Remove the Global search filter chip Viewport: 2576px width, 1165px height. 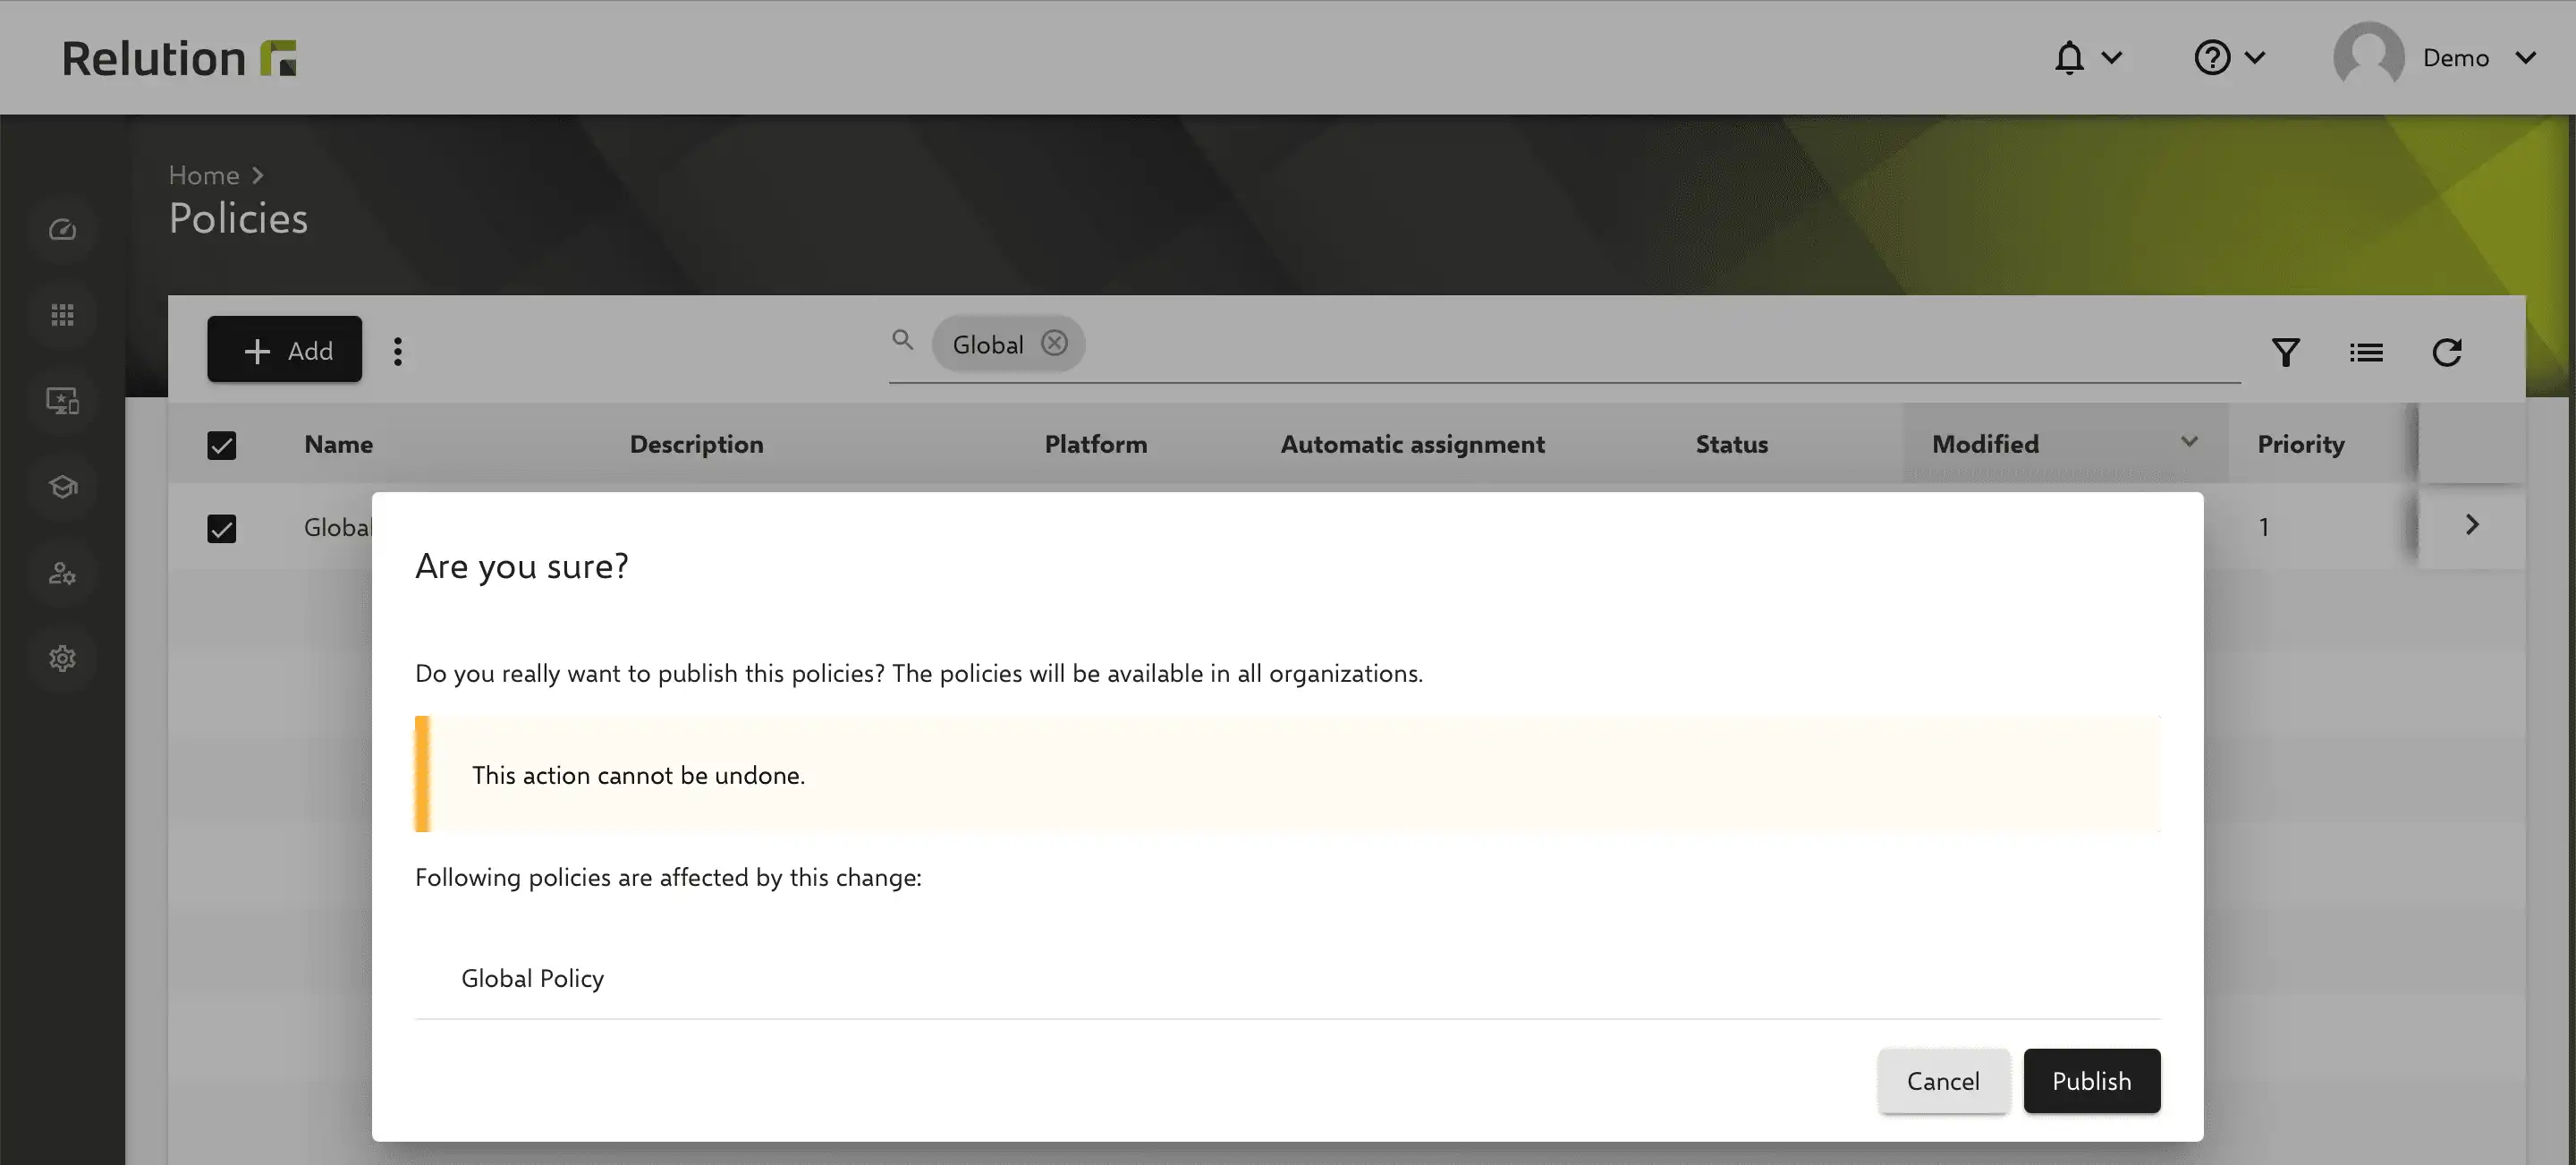point(1054,343)
